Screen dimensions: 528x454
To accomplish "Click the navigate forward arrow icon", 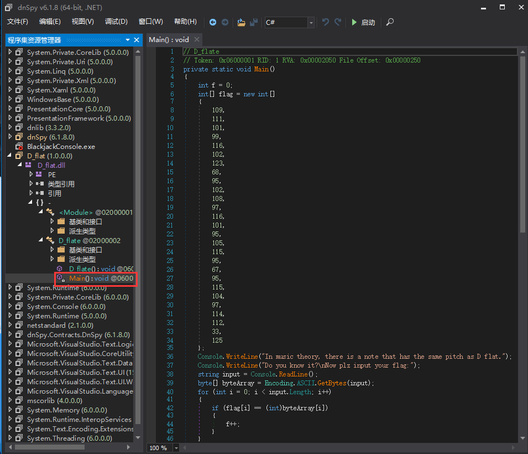I will 225,22.
